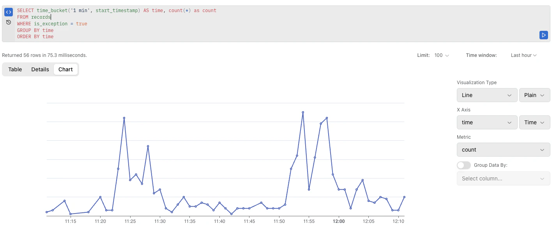
Task: Open the Select column dropdown
Action: click(503, 178)
